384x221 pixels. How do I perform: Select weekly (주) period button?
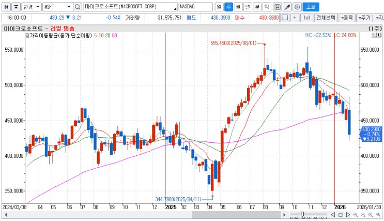tap(228, 7)
